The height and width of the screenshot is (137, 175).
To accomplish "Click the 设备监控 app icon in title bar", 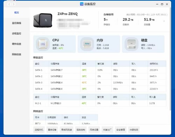I will pos(82,4).
